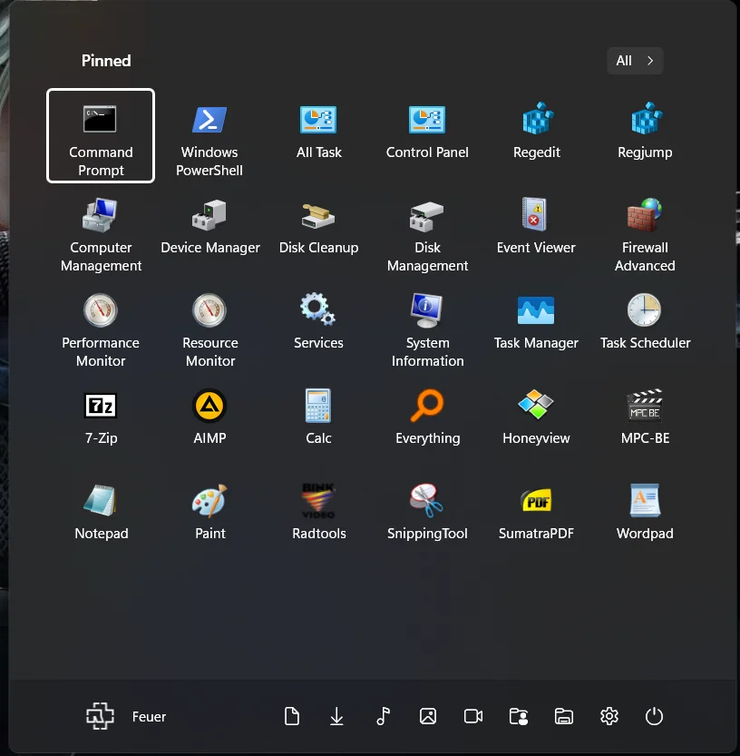Open the All Task shortcut
This screenshot has height=756, width=740.
click(x=318, y=135)
